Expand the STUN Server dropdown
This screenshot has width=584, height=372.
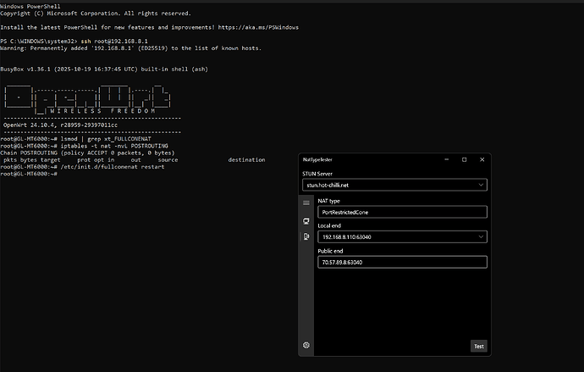click(481, 185)
